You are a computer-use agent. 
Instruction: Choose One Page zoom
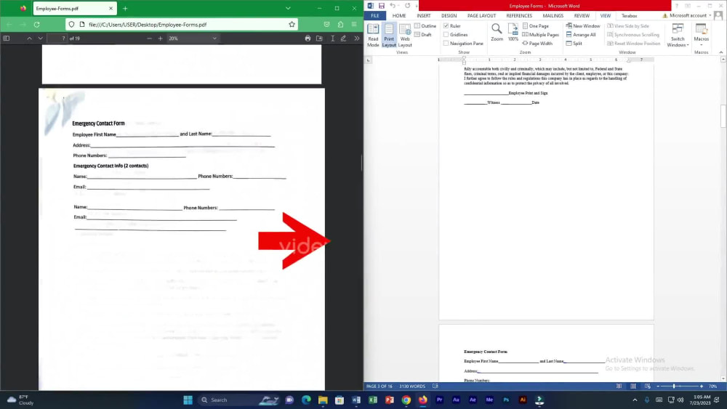(536, 26)
